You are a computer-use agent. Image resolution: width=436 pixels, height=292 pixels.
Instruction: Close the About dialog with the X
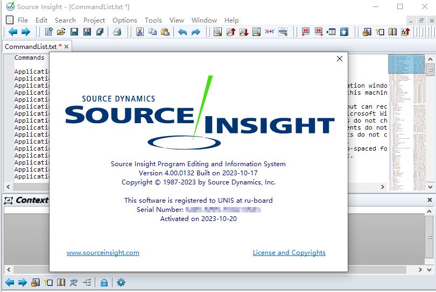pos(340,59)
